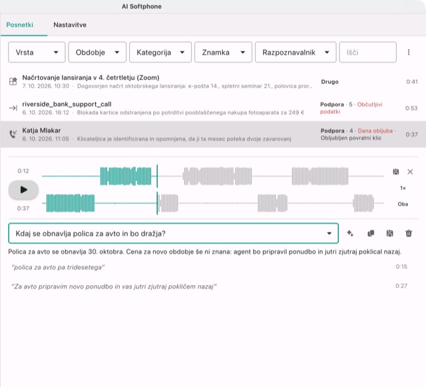Seek in the lower waveform track

(213, 203)
